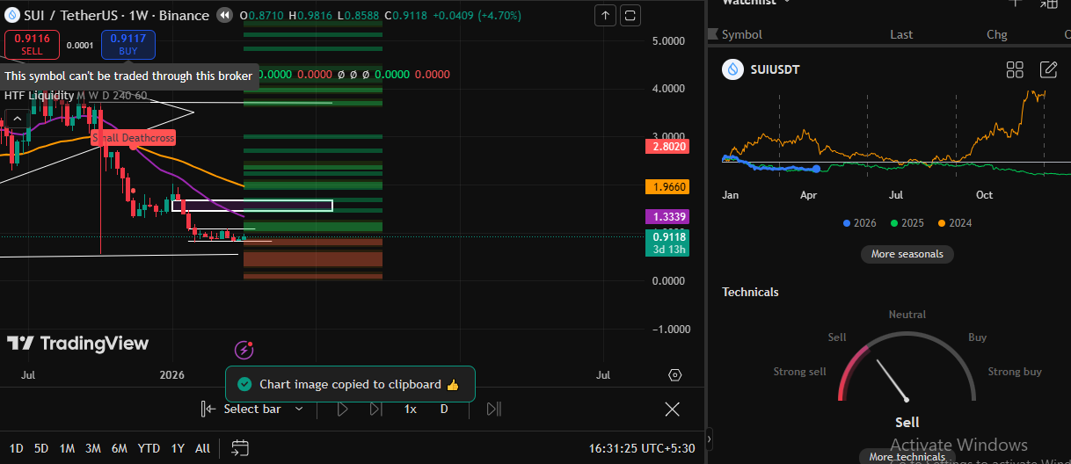Collapse the indicator legend with the chevron
The image size is (1071, 464).
point(16,119)
